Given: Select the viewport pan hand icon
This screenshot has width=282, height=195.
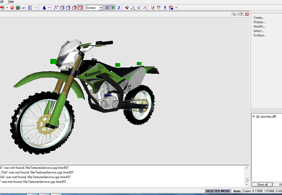Looking at the screenshot, I should point(238,14).
